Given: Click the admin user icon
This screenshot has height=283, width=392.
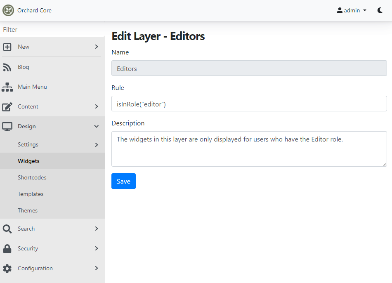Looking at the screenshot, I should [340, 10].
